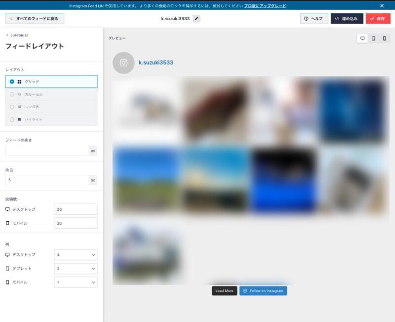Click the Instagram avatar icon in preview
Viewport: 395px width, 322px height.
pyautogui.click(x=123, y=63)
